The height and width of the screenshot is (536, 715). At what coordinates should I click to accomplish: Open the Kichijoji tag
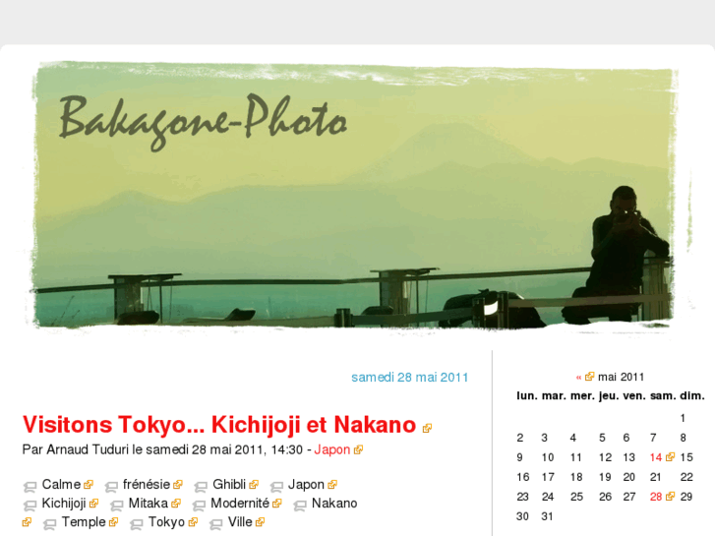tap(64, 504)
